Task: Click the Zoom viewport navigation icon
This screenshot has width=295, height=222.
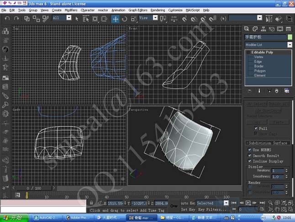Action: click(x=270, y=203)
